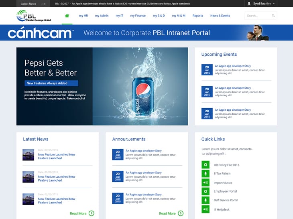Open the my IT menu
Viewport: 293px width, 219px height.
119,16
